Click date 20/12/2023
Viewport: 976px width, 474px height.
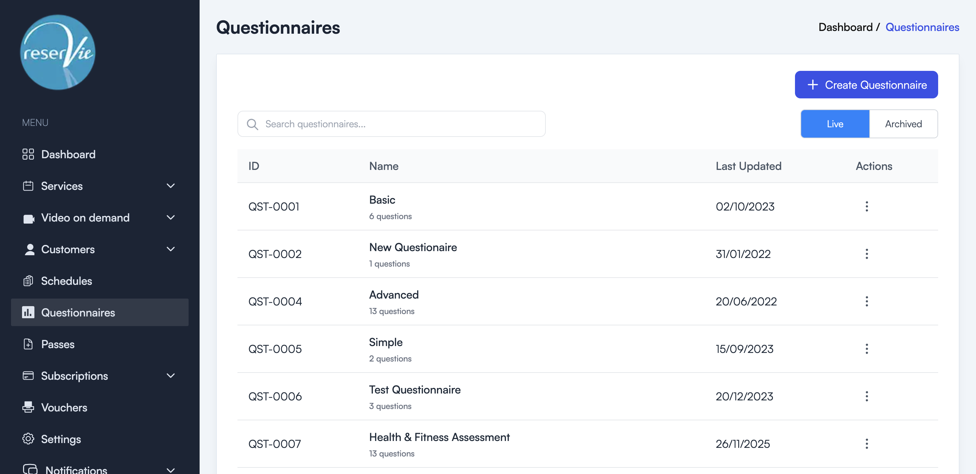744,396
